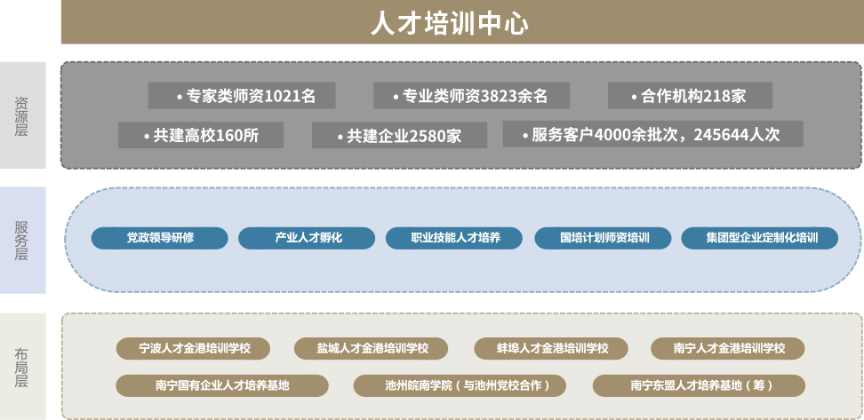This screenshot has width=864, height=420.
Task: Select 南宁国有企业人才培养基地
Action: click(222, 385)
